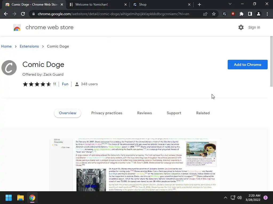Click the address bar URL
The image size is (273, 204).
(x=113, y=14)
